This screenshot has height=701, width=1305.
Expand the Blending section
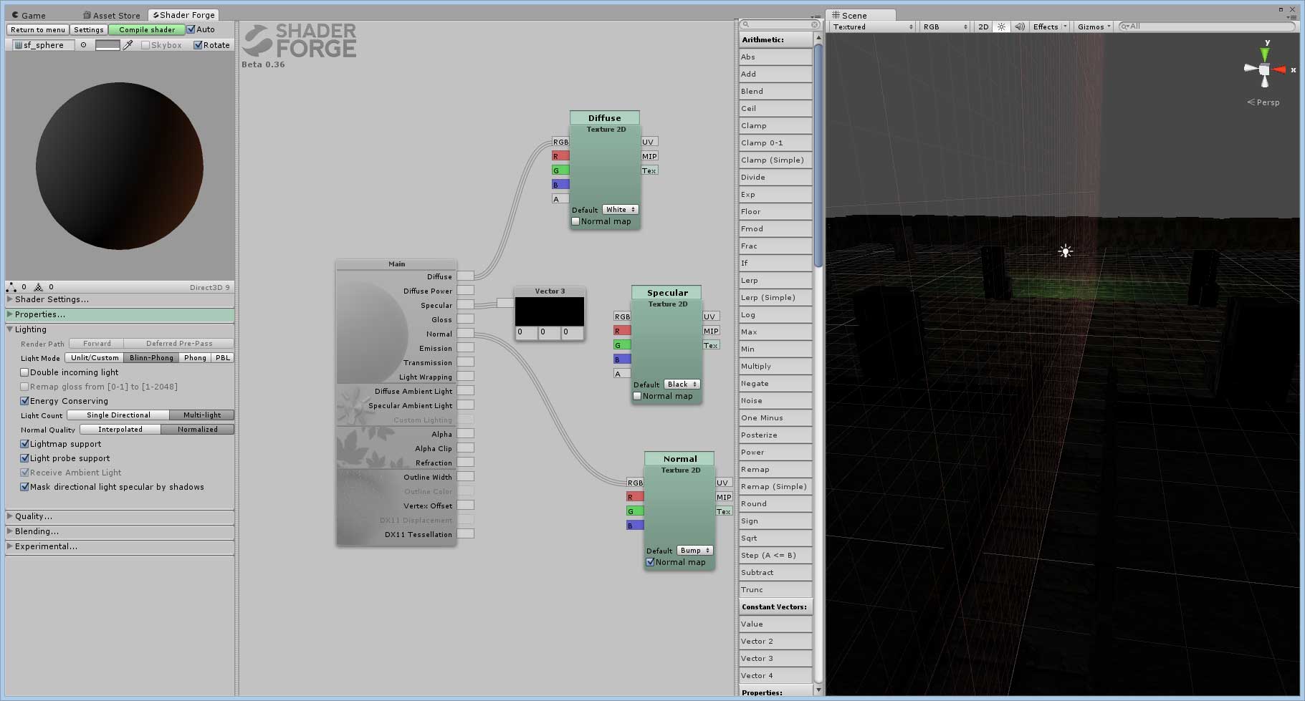[x=120, y=531]
